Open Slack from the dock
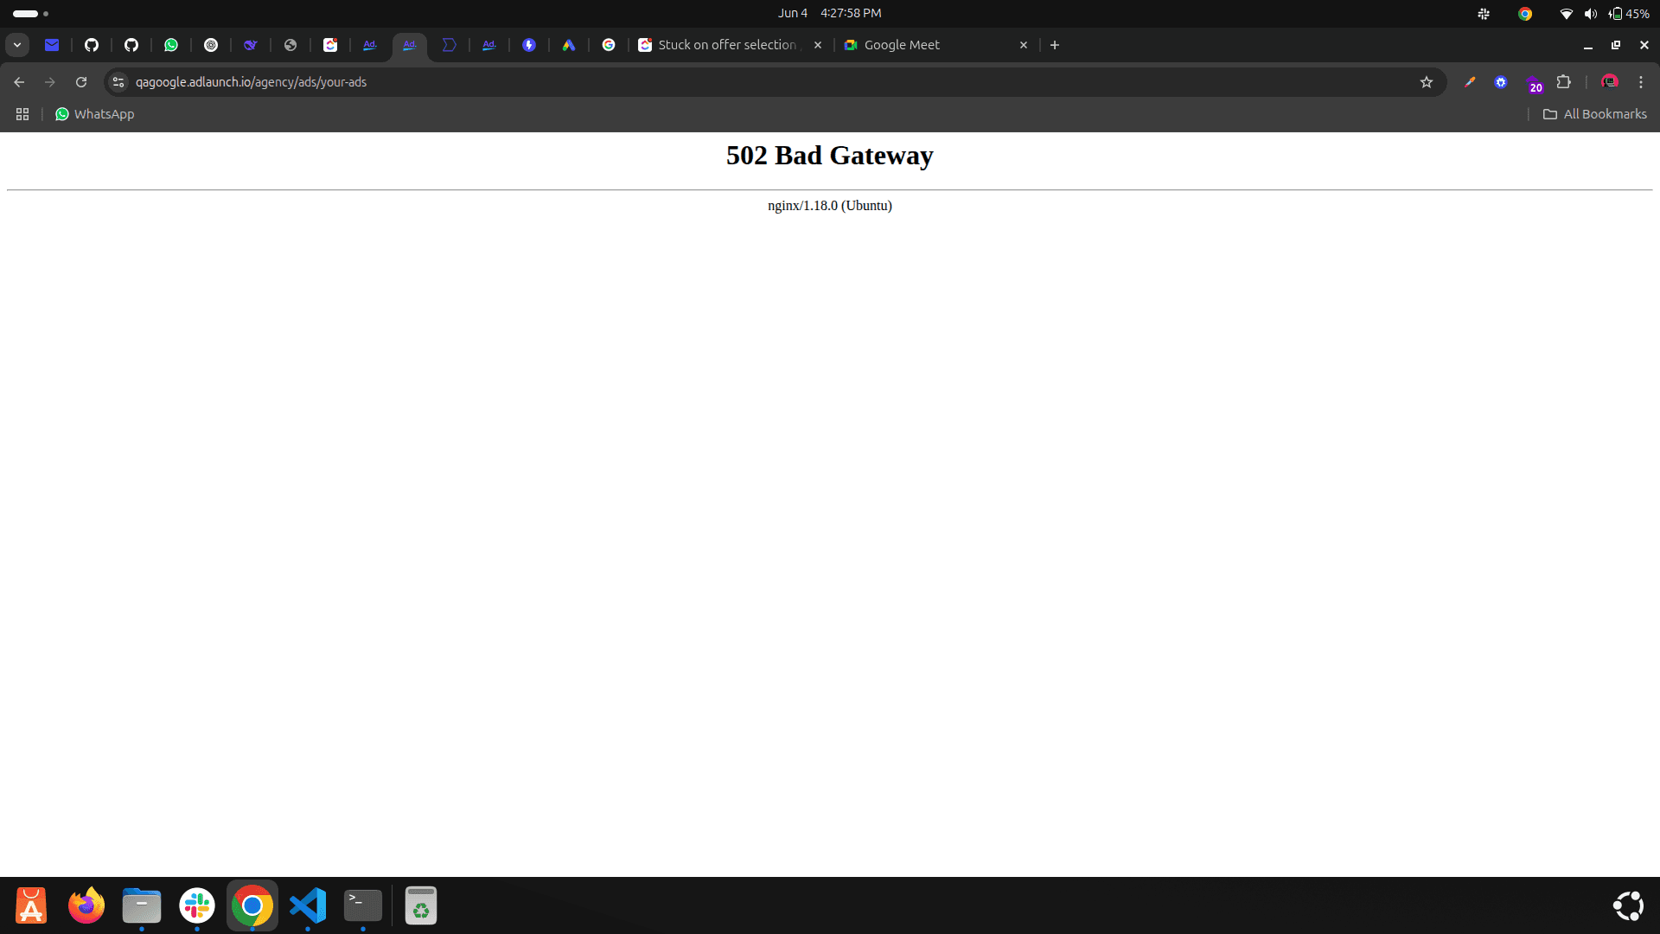 click(197, 905)
